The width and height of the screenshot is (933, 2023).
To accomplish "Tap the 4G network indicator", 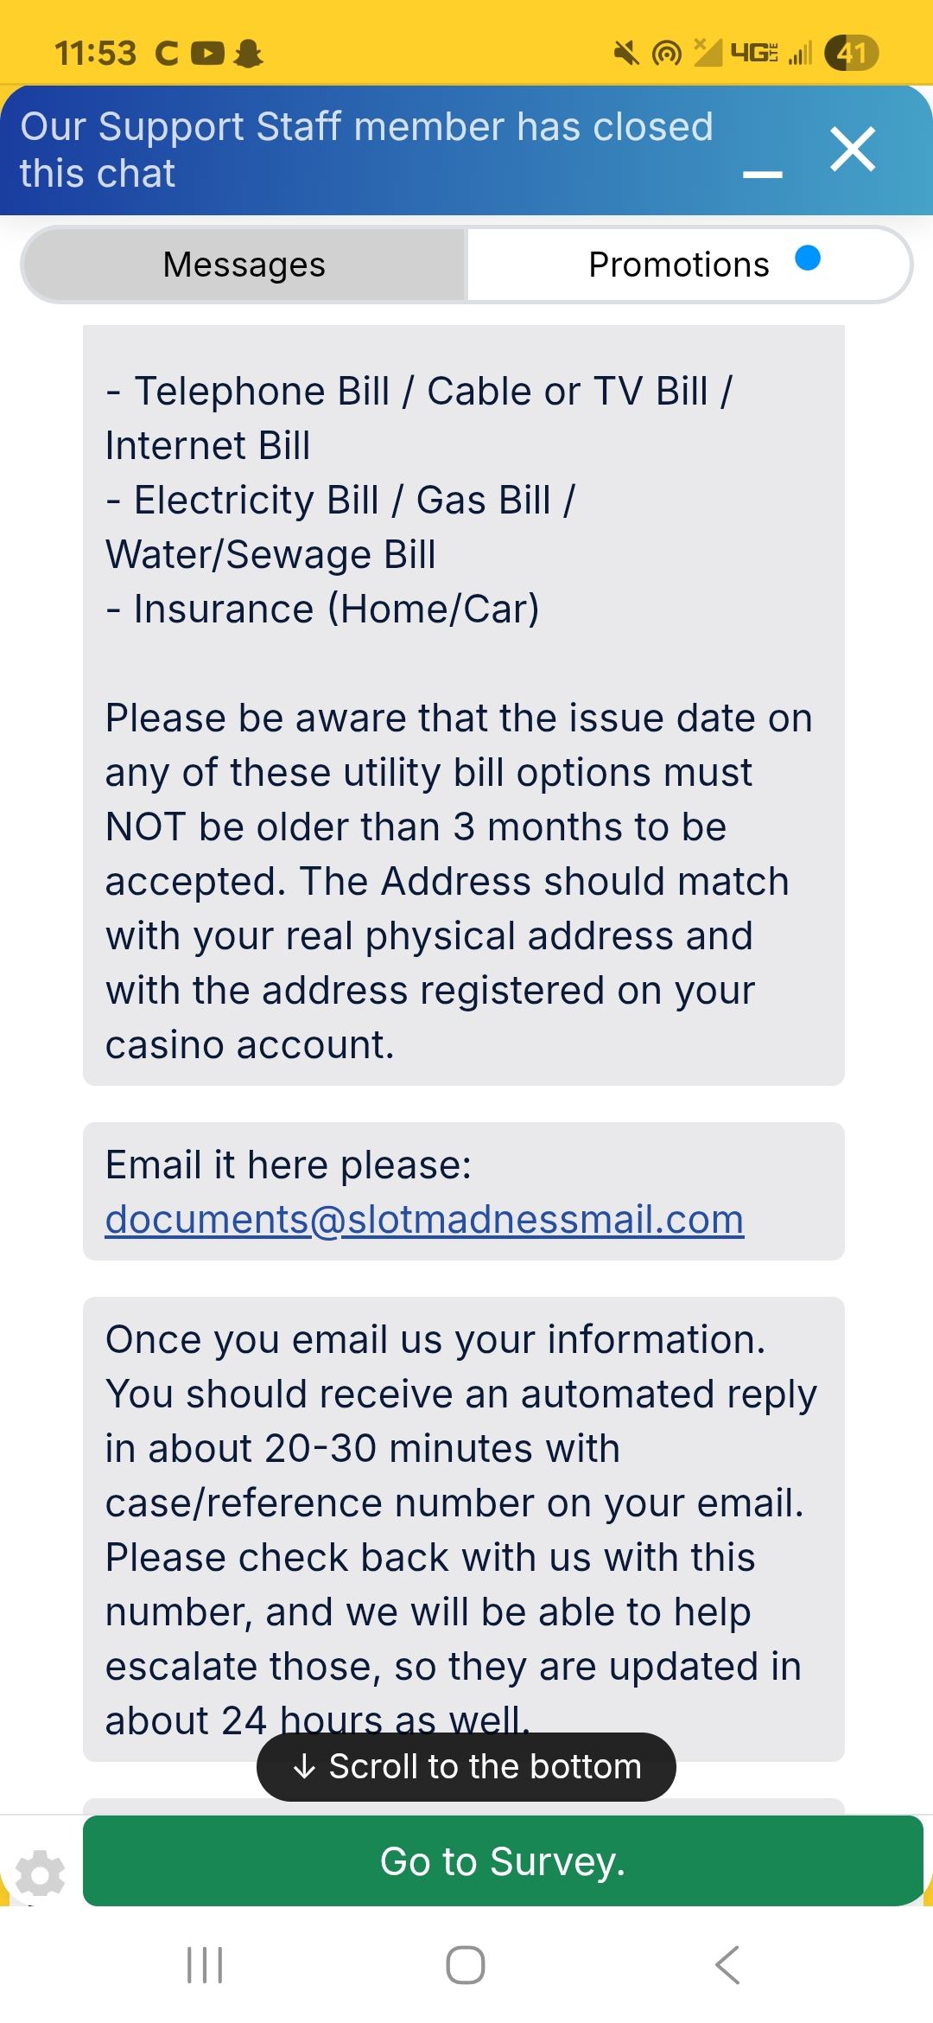I will tap(753, 54).
